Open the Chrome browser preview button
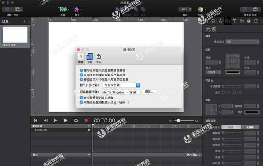Viewport: 263px width, 166px height. point(201,9)
